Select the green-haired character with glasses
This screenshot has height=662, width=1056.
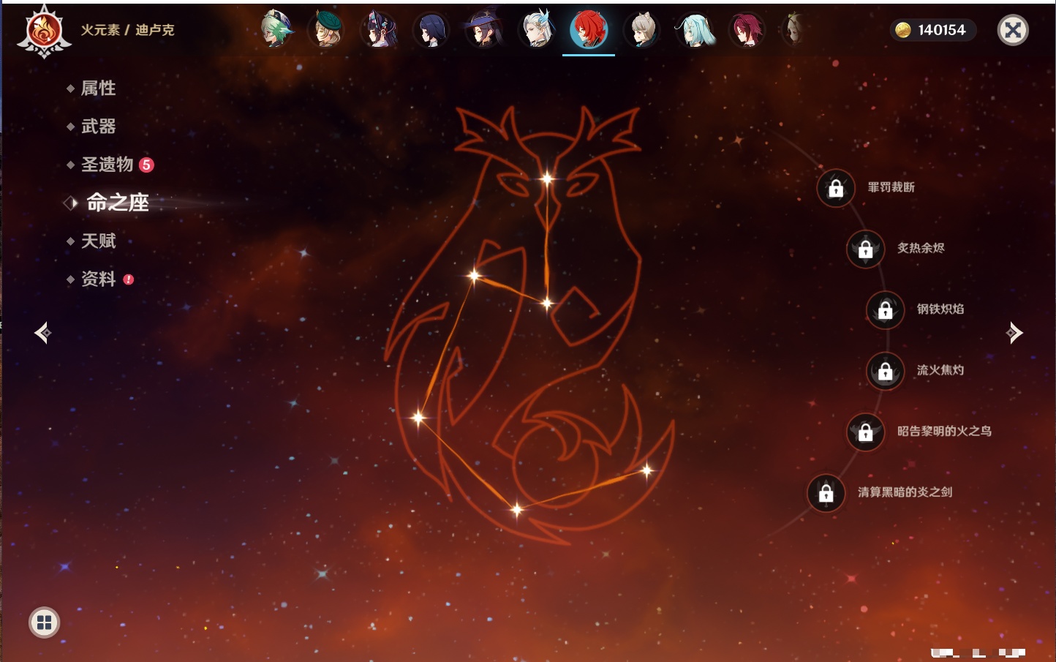[276, 30]
